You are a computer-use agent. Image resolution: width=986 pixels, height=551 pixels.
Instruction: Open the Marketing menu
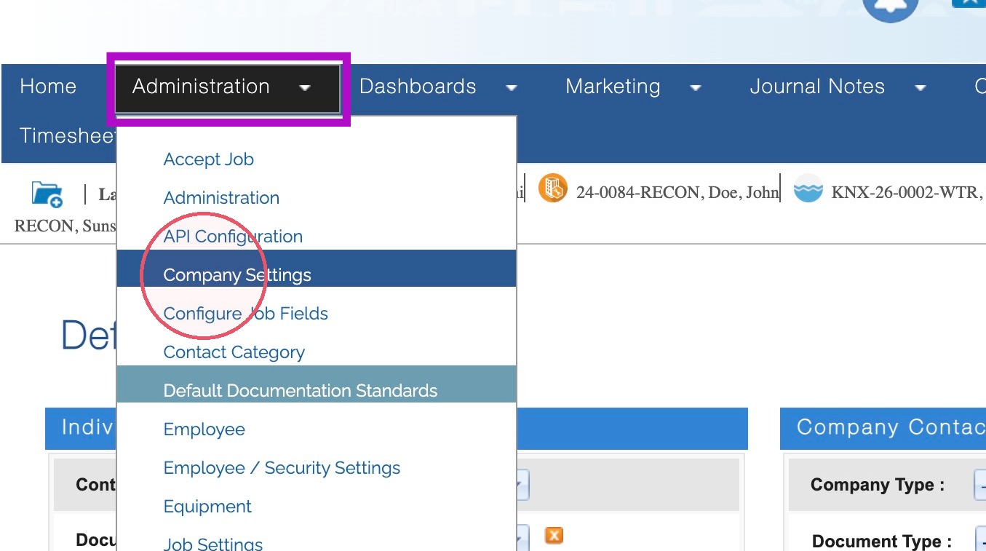pyautogui.click(x=613, y=87)
